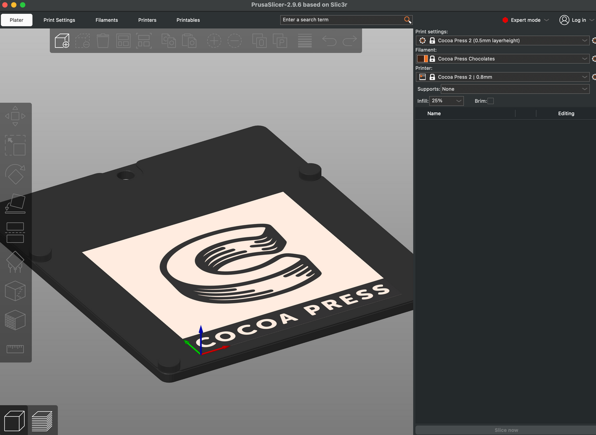
Task: Click the 'Filament:' label
Action: (x=426, y=50)
